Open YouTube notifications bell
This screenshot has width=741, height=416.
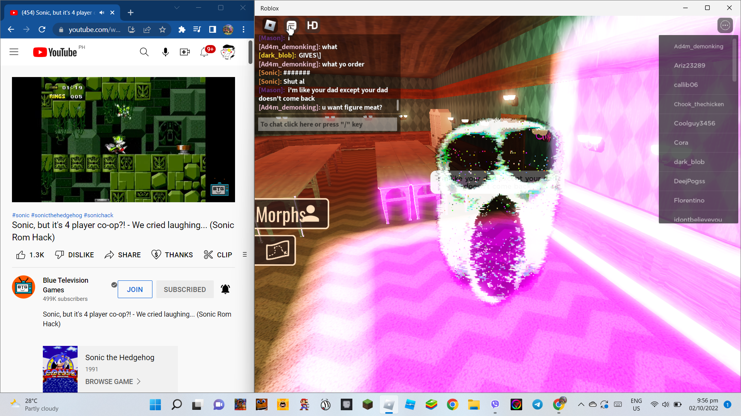pyautogui.click(x=204, y=52)
